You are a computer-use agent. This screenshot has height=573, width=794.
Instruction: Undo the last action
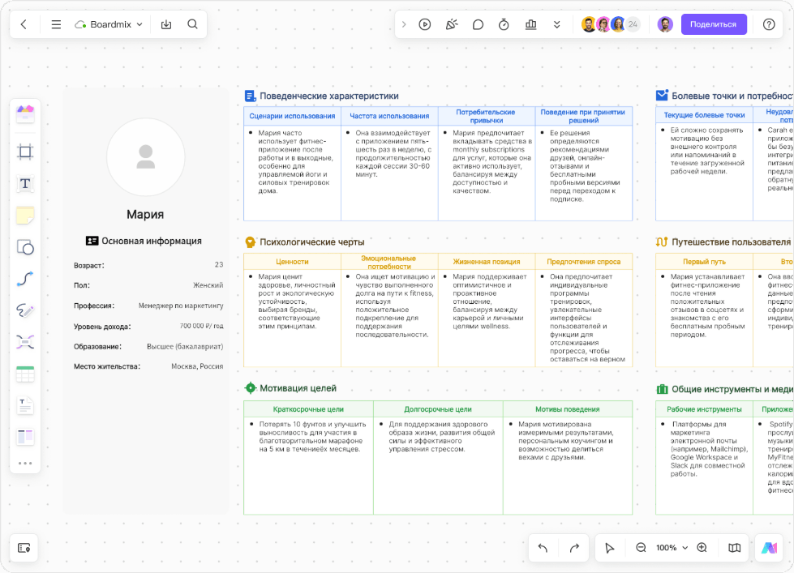543,548
